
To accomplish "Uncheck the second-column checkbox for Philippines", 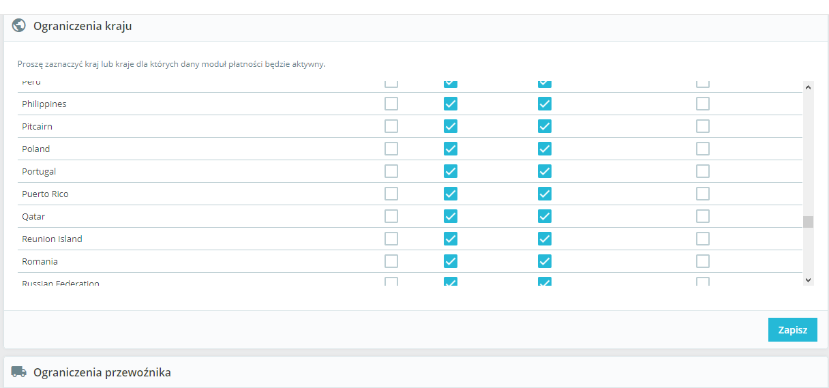I will point(451,104).
